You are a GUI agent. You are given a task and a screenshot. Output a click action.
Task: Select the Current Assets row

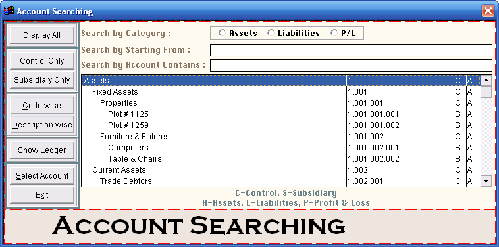pos(280,170)
